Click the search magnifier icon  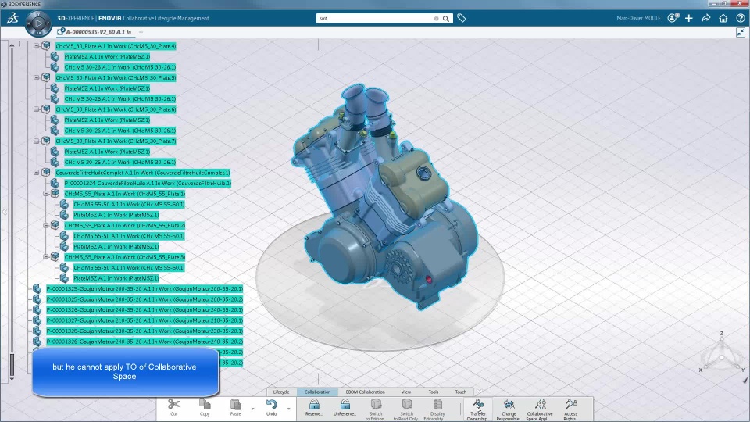coord(446,18)
